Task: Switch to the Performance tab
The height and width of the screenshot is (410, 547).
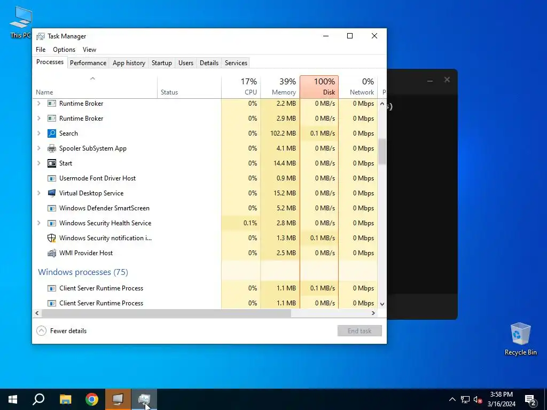Action: point(88,63)
